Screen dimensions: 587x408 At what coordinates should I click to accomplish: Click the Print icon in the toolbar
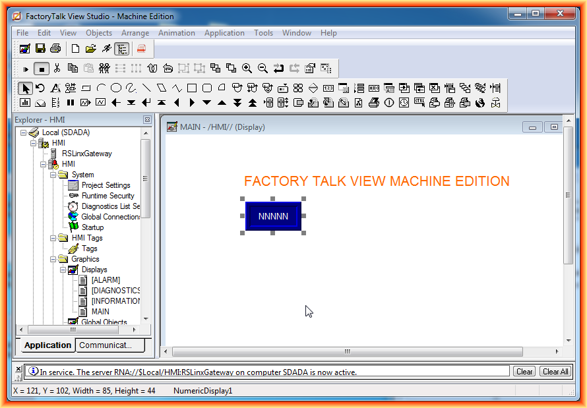coord(55,49)
